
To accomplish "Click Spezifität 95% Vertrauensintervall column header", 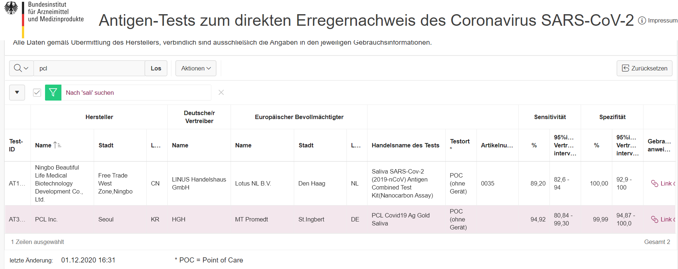I will [x=627, y=145].
